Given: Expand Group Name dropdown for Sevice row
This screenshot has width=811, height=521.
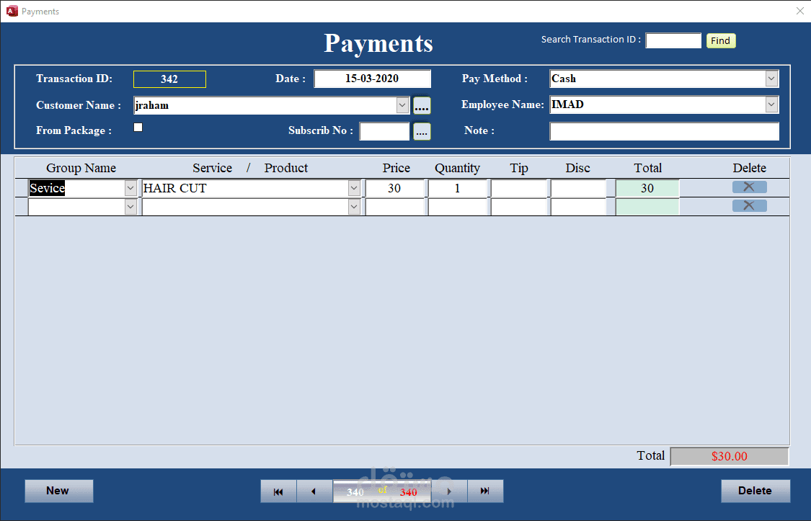Looking at the screenshot, I should [130, 188].
